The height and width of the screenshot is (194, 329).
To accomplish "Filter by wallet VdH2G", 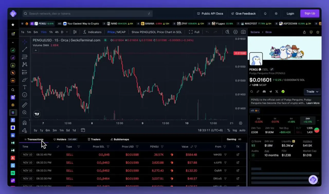I will 225,155.
